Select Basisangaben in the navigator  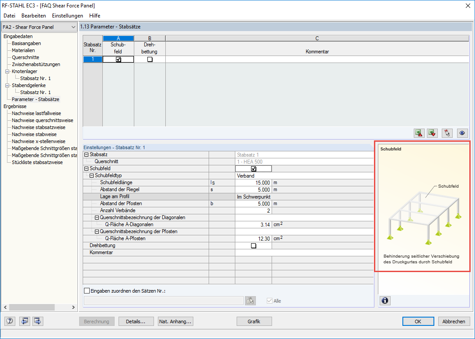point(26,43)
